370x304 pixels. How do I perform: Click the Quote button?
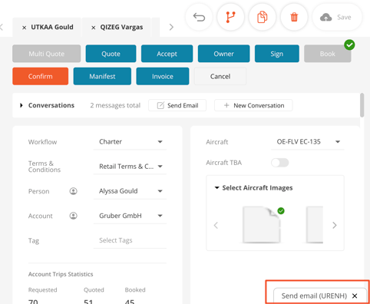pos(111,54)
